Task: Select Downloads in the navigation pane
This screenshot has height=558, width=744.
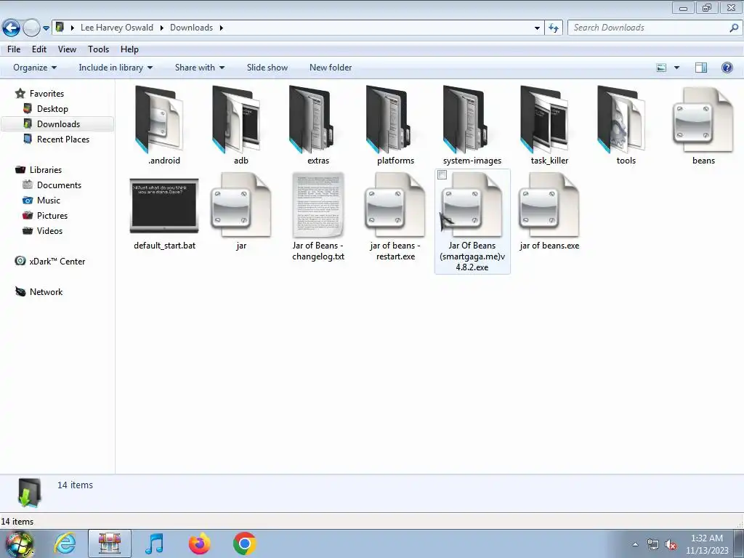Action: pyautogui.click(x=57, y=124)
